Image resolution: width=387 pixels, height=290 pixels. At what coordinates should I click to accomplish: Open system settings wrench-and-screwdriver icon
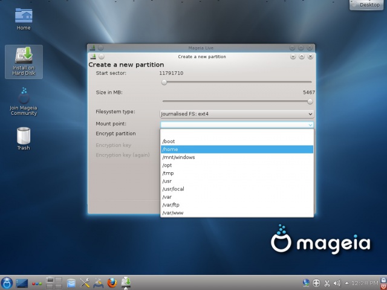tap(85, 283)
